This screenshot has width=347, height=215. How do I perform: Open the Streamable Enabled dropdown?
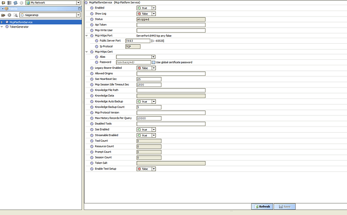[154, 135]
